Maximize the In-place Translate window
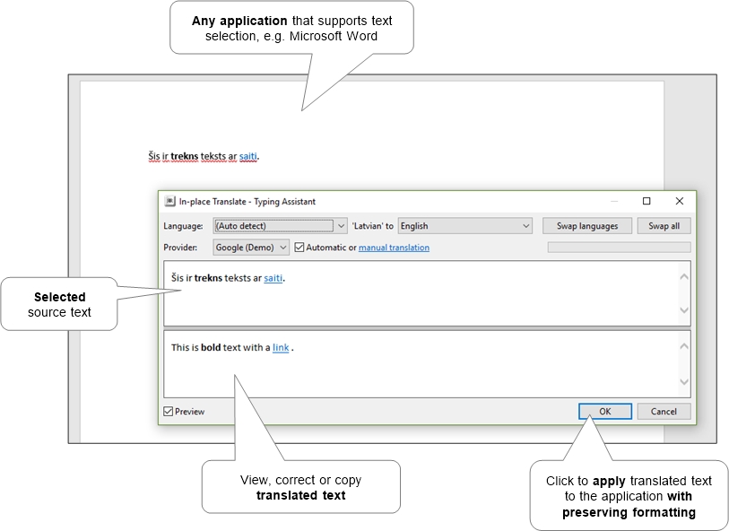Image resolution: width=729 pixels, height=531 pixels. pos(647,201)
